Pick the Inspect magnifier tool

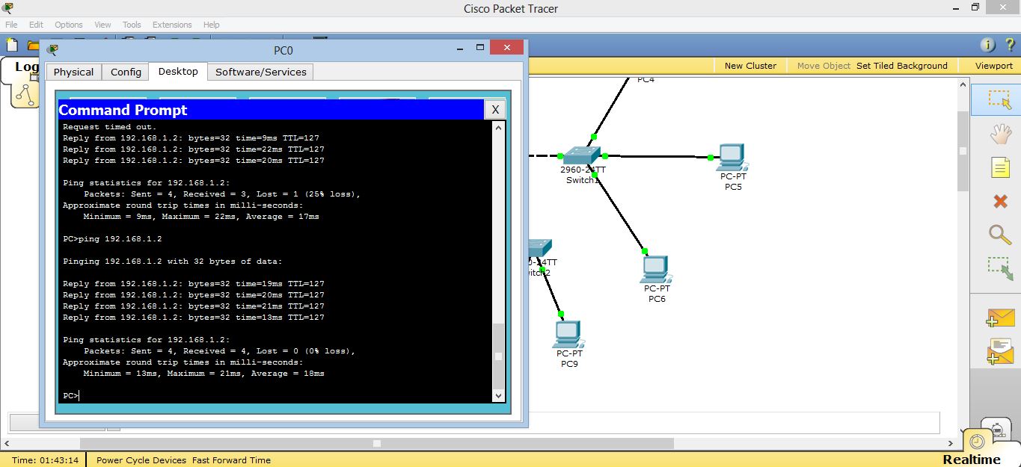(x=1000, y=234)
